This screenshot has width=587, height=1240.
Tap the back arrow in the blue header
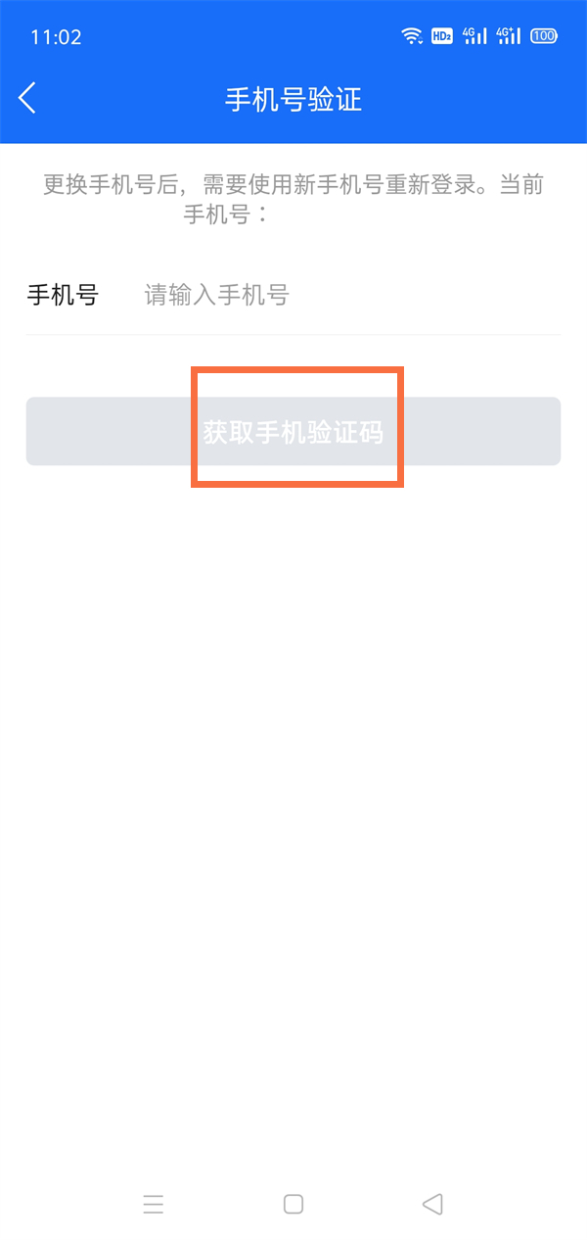pos(27,98)
